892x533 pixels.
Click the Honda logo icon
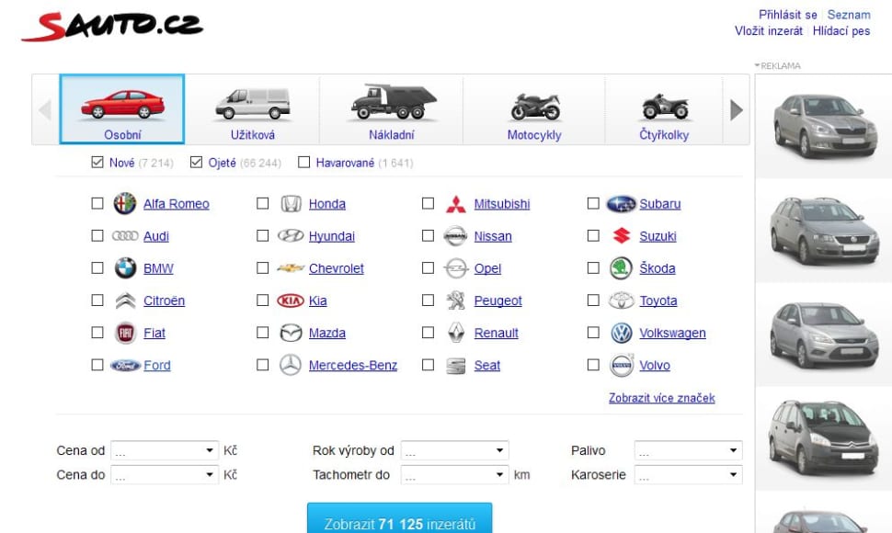(x=291, y=203)
